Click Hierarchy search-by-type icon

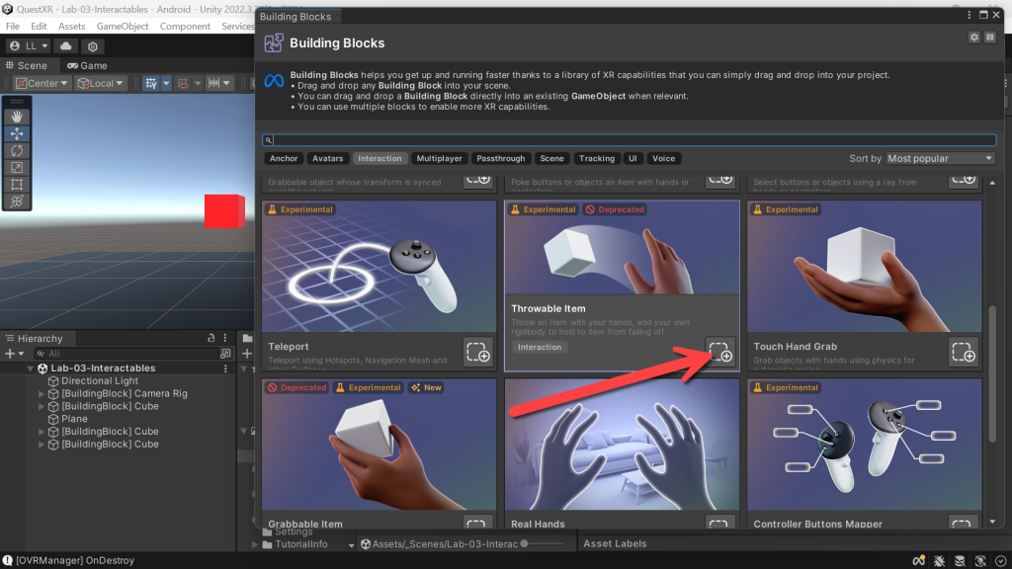(225, 354)
